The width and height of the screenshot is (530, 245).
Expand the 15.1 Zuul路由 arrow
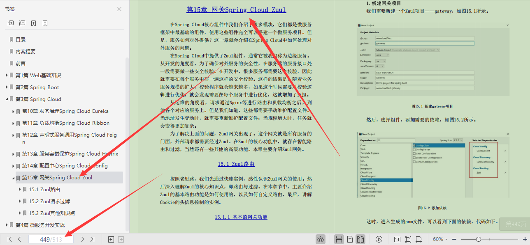click(x=20, y=190)
